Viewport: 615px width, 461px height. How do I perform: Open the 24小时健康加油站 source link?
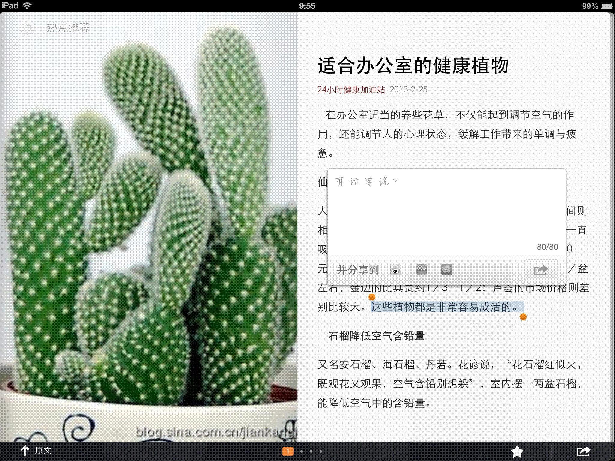tap(351, 89)
